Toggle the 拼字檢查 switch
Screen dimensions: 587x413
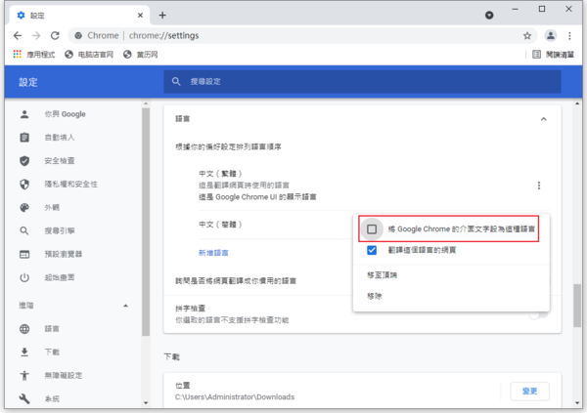536,313
